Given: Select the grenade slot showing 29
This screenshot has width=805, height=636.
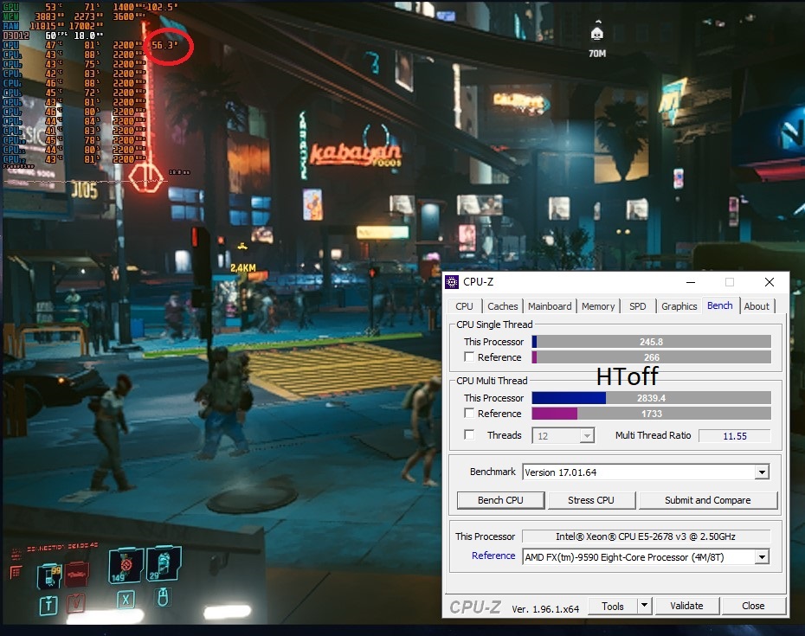Looking at the screenshot, I should click(x=162, y=564).
